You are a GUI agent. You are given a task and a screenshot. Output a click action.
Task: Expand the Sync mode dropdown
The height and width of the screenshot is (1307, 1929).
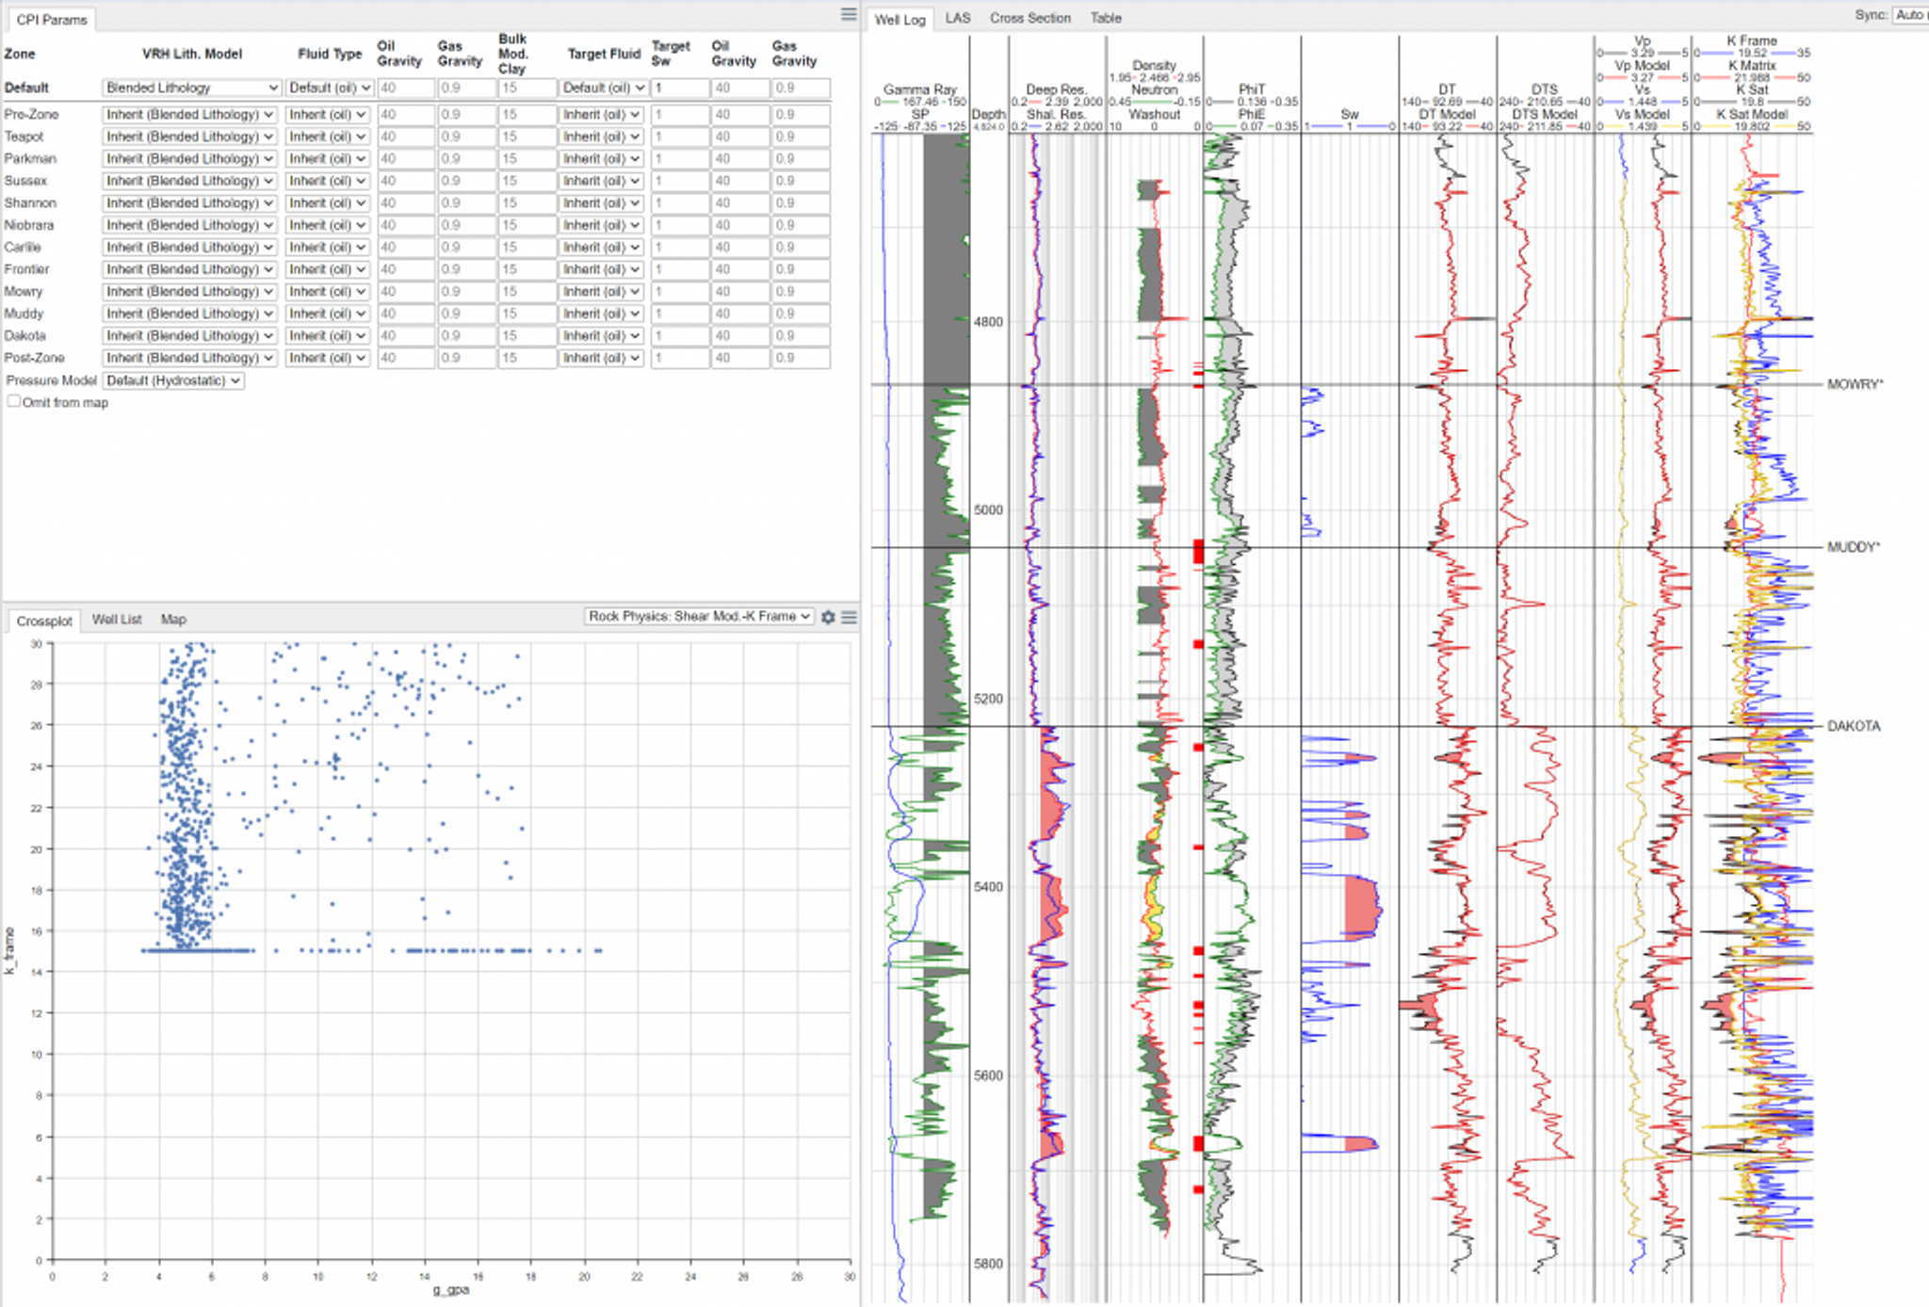pos(1910,15)
